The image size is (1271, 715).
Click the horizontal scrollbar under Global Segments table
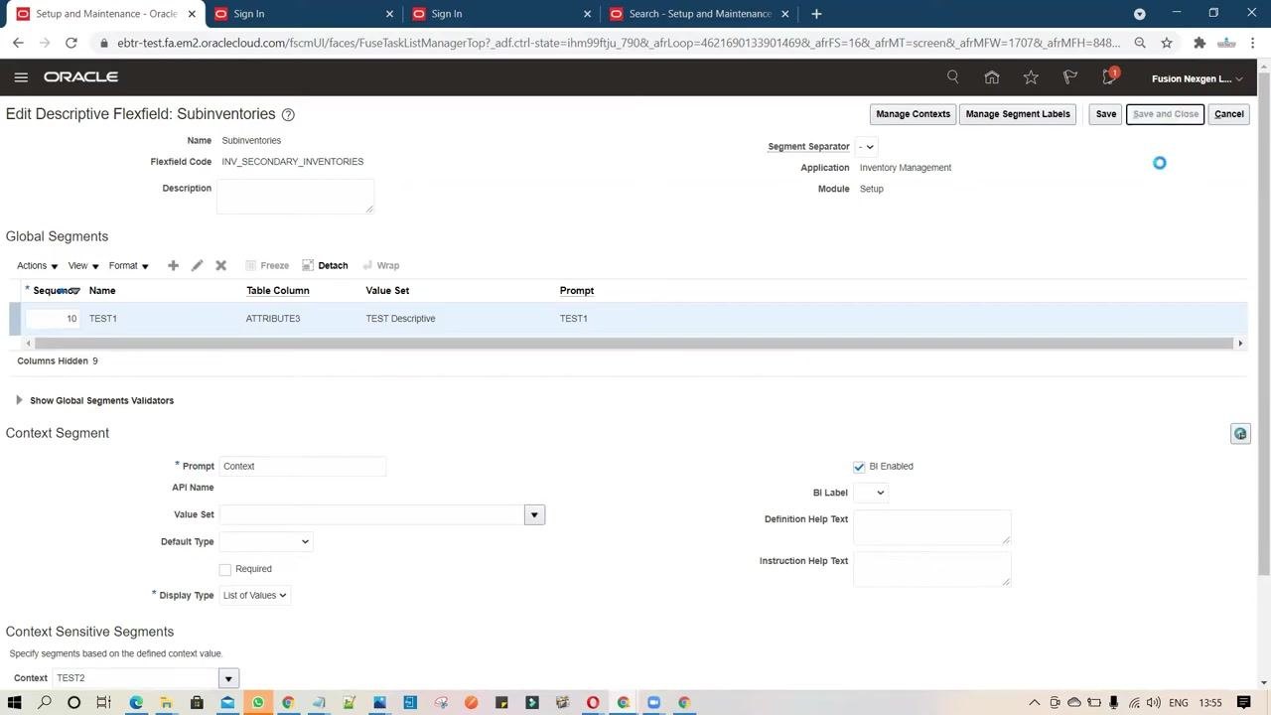click(634, 344)
